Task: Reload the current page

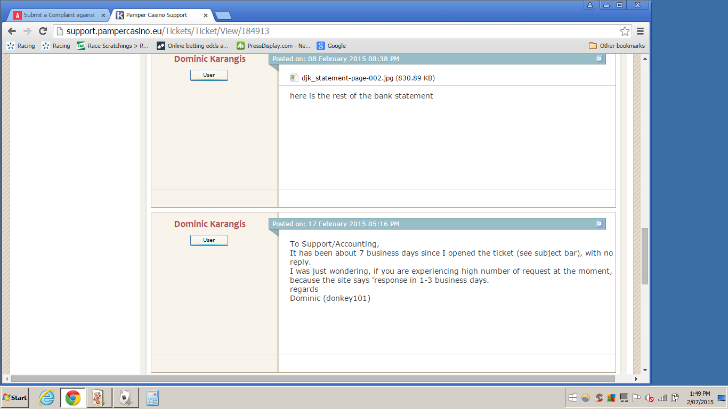Action: click(x=43, y=31)
